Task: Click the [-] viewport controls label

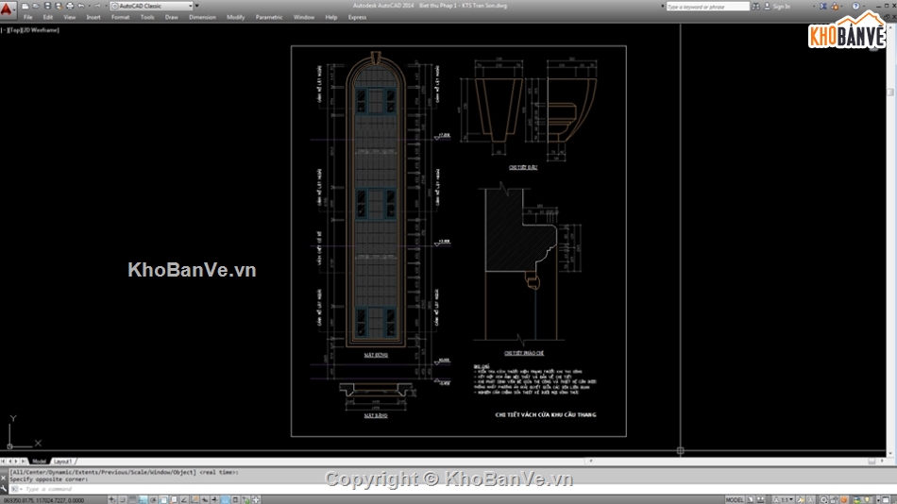Action: tap(5, 30)
